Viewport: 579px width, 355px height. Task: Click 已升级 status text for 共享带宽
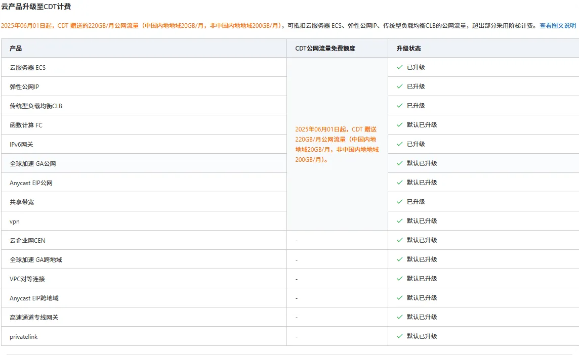(x=416, y=201)
